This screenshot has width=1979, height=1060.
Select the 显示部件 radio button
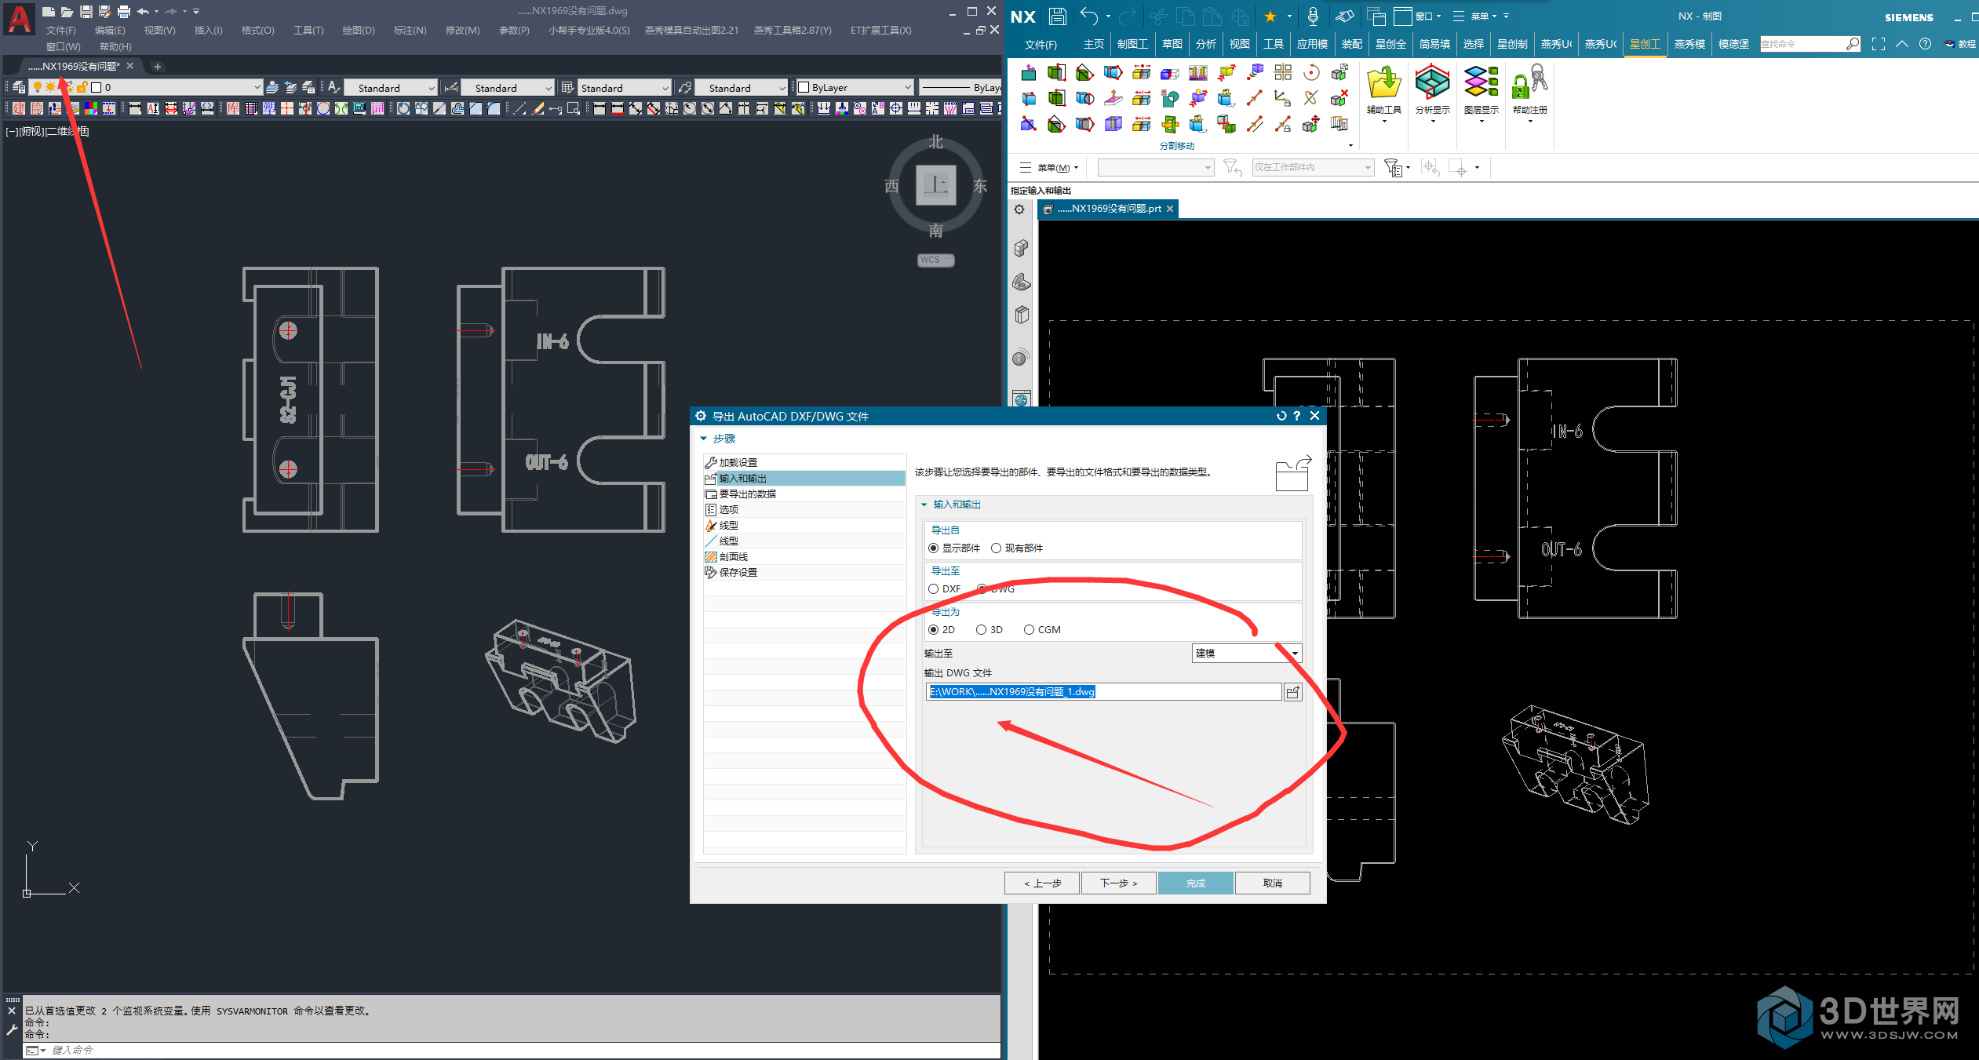(933, 548)
